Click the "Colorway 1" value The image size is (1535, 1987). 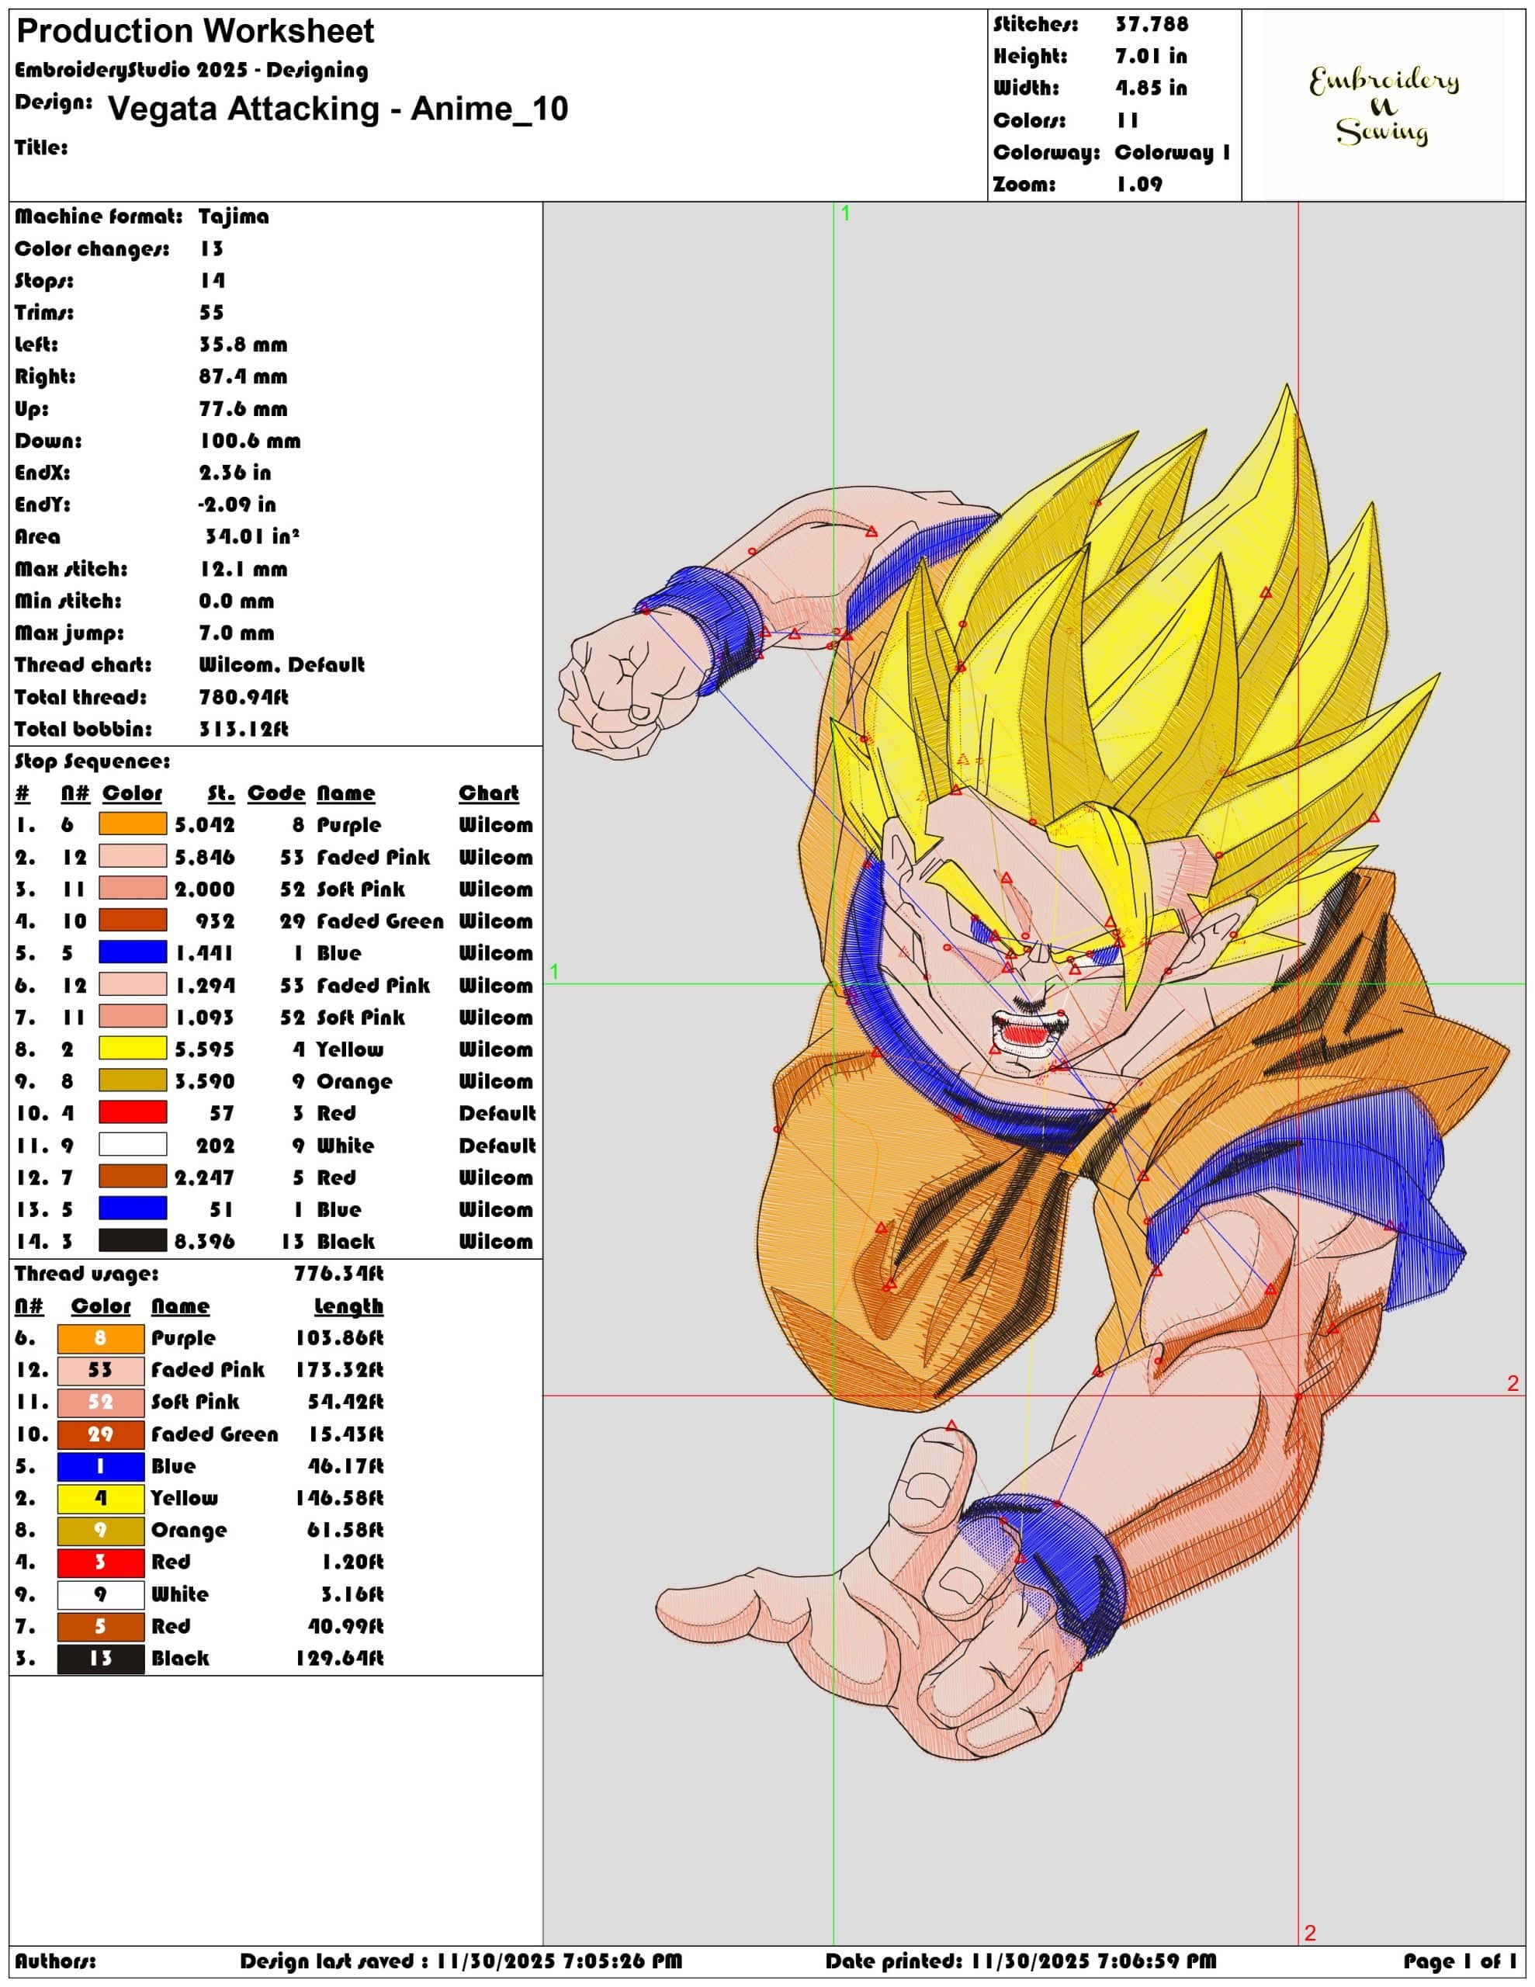click(x=1172, y=152)
